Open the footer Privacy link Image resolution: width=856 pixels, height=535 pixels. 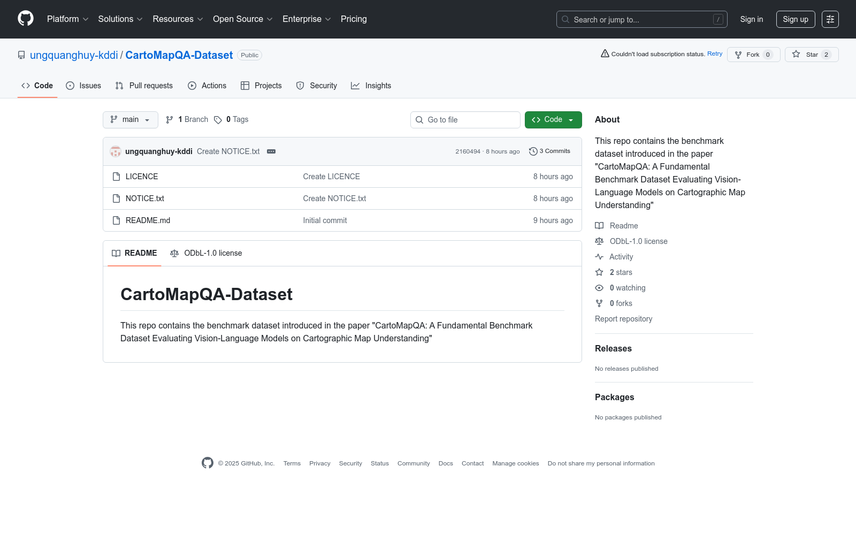click(320, 463)
